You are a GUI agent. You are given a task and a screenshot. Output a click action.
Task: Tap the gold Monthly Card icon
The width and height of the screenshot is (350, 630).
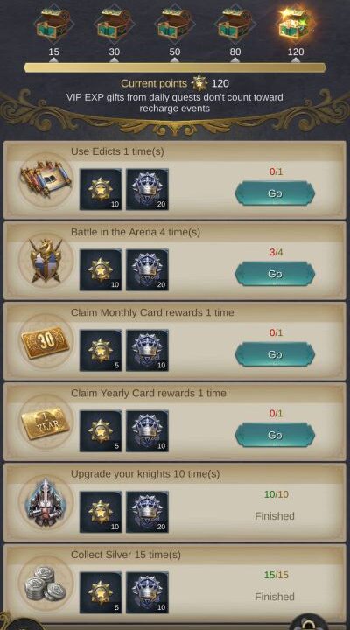click(x=45, y=341)
